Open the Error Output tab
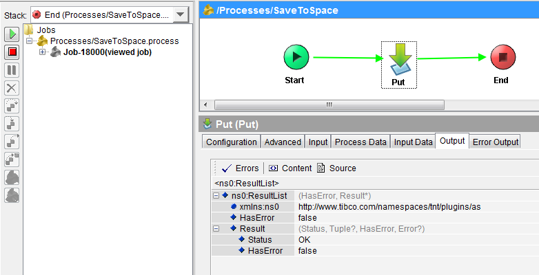The image size is (539, 275). point(495,142)
